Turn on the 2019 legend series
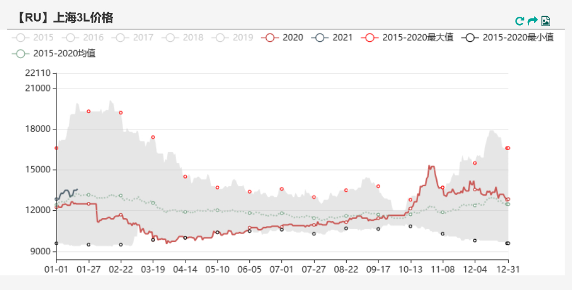The height and width of the screenshot is (290, 572). click(x=233, y=37)
